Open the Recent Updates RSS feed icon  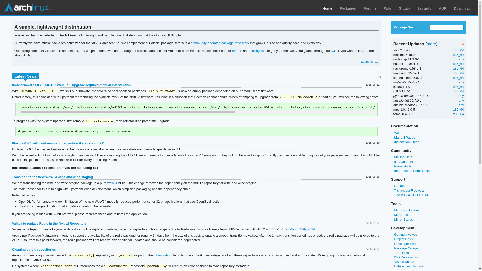(463, 44)
